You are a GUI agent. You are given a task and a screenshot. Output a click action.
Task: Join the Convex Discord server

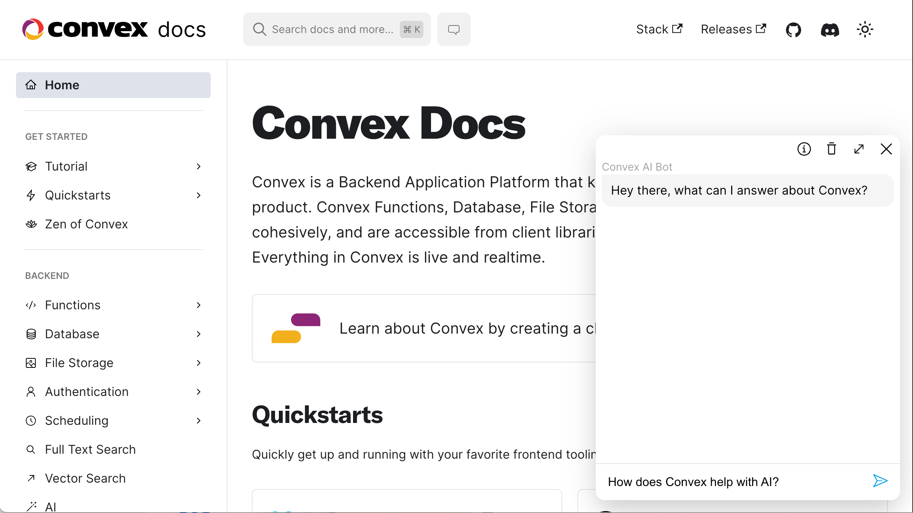point(830,30)
